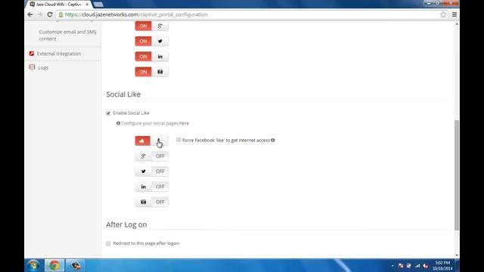Turn on Google Plus Social Like OFF switch
This screenshot has width=484, height=272.
click(160, 156)
